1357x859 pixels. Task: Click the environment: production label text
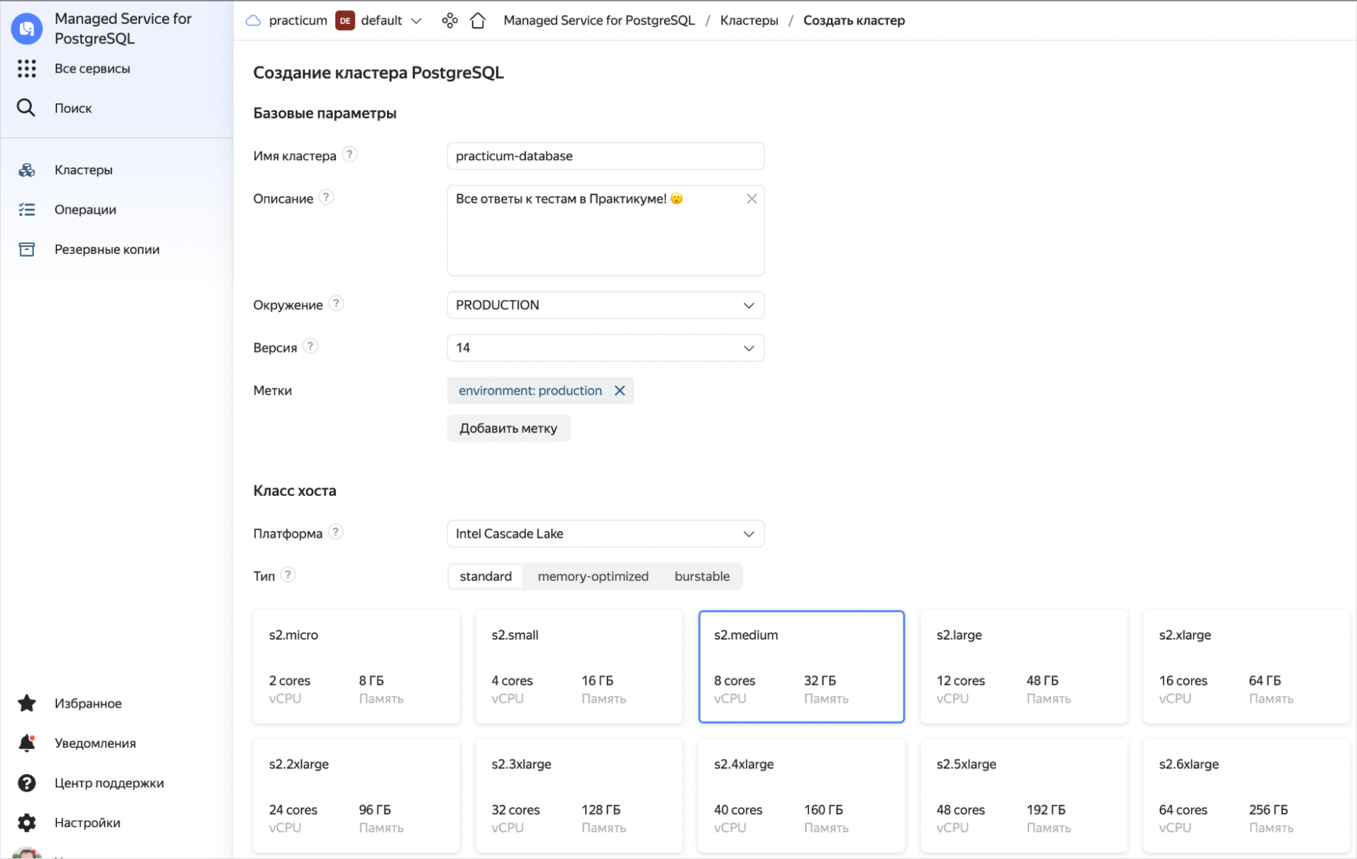pos(530,390)
